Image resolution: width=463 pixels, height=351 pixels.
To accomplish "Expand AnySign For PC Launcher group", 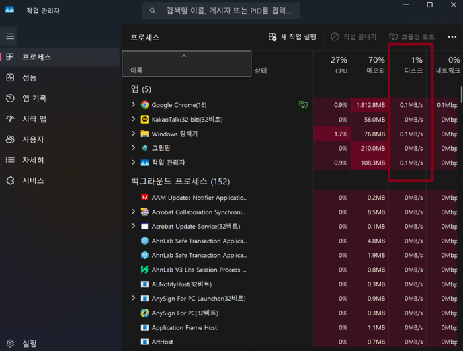I will click(x=134, y=298).
